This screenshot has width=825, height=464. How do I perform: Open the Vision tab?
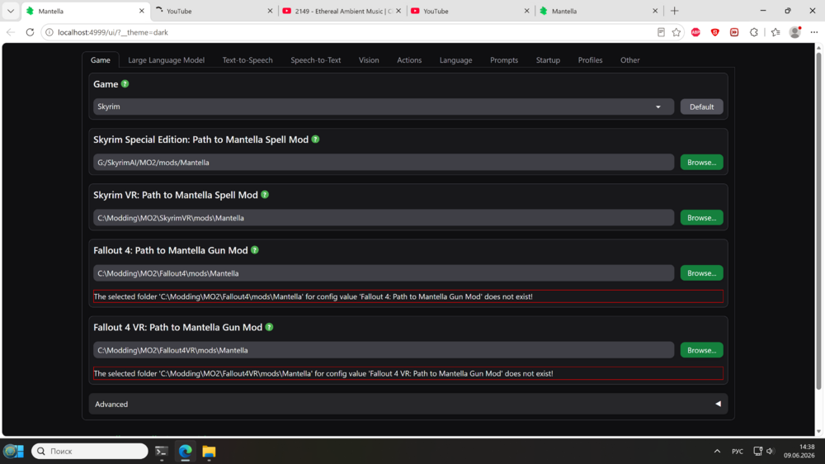click(369, 60)
